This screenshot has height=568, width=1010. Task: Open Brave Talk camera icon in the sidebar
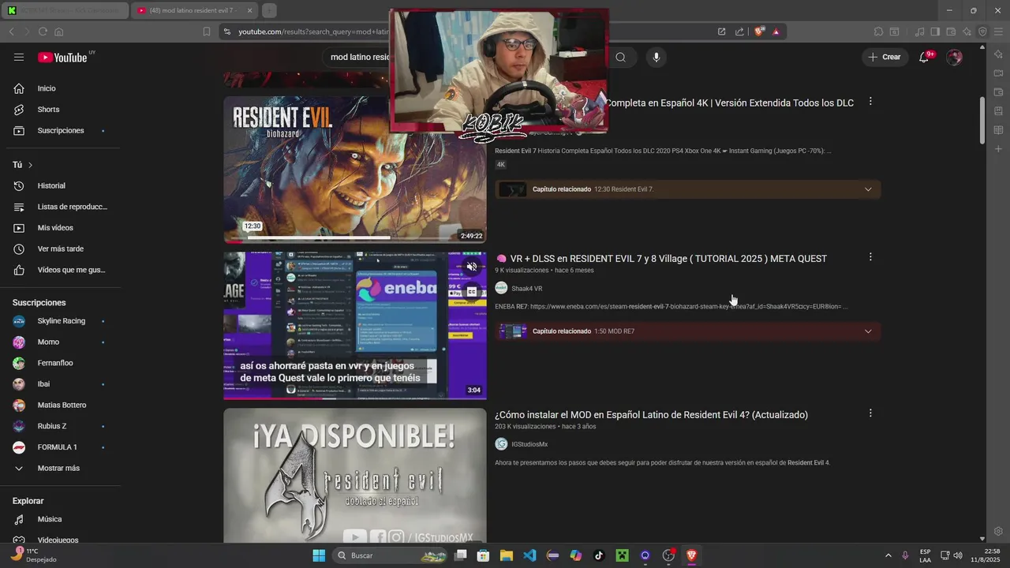point(998,73)
